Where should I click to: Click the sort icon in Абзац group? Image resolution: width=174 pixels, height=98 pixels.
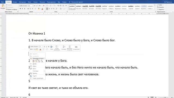(63, 6)
